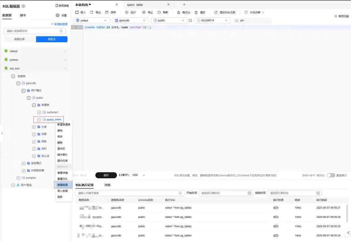Click the 清空 trash icon
Image resolution: width=351 pixels, height=241 pixels.
[196, 12]
